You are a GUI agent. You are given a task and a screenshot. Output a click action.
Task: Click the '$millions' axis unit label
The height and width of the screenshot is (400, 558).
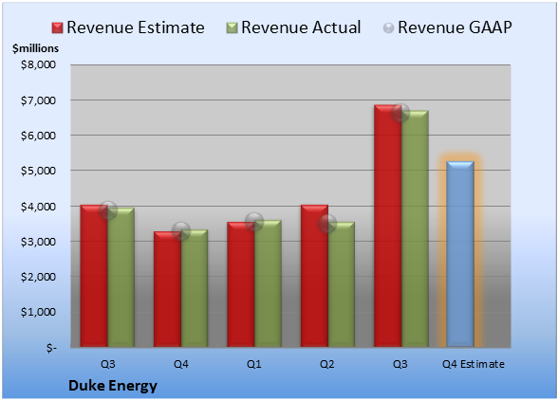tap(35, 48)
